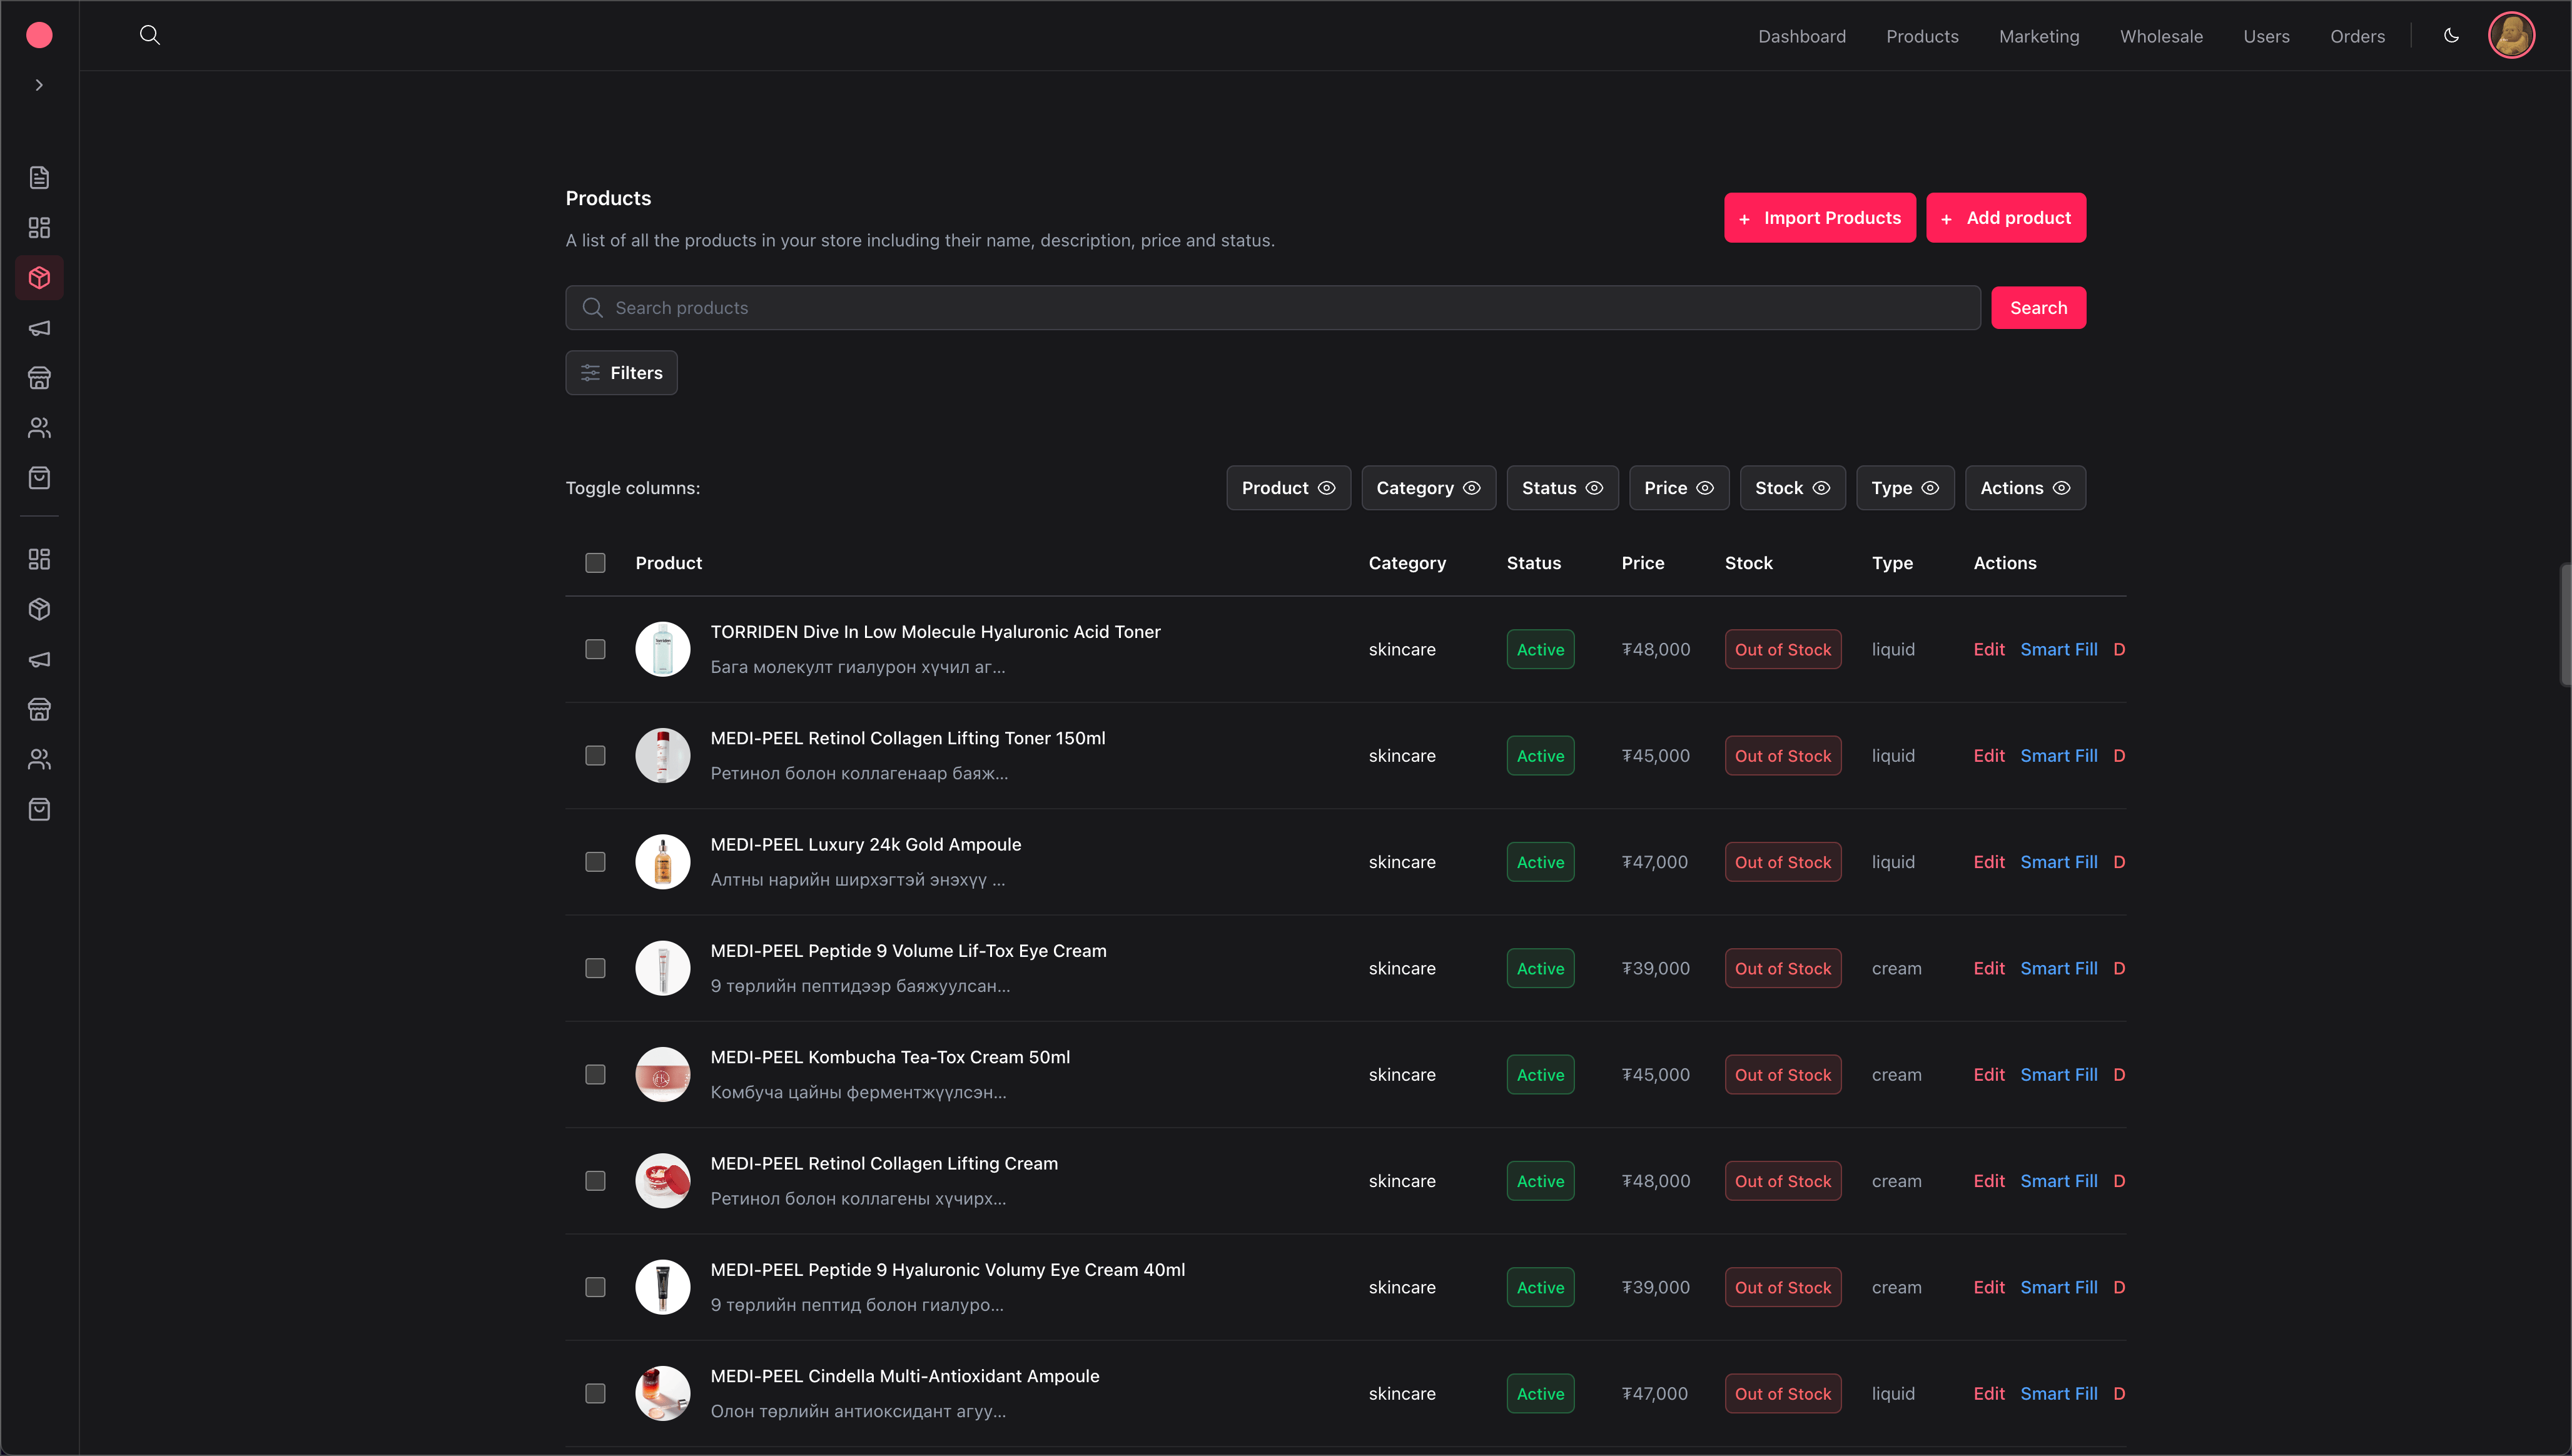Screen dimensions: 2572x1456
Task: Click the Import Products button
Action: click(x=1819, y=218)
